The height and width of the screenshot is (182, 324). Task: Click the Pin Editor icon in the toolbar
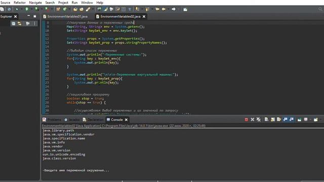(x=185, y=9)
